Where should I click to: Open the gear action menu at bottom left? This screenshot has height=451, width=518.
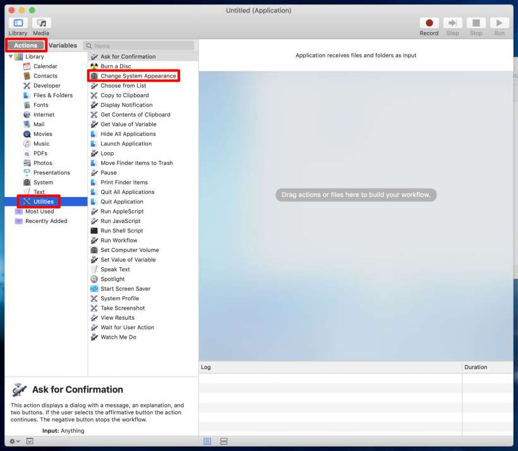click(x=15, y=442)
